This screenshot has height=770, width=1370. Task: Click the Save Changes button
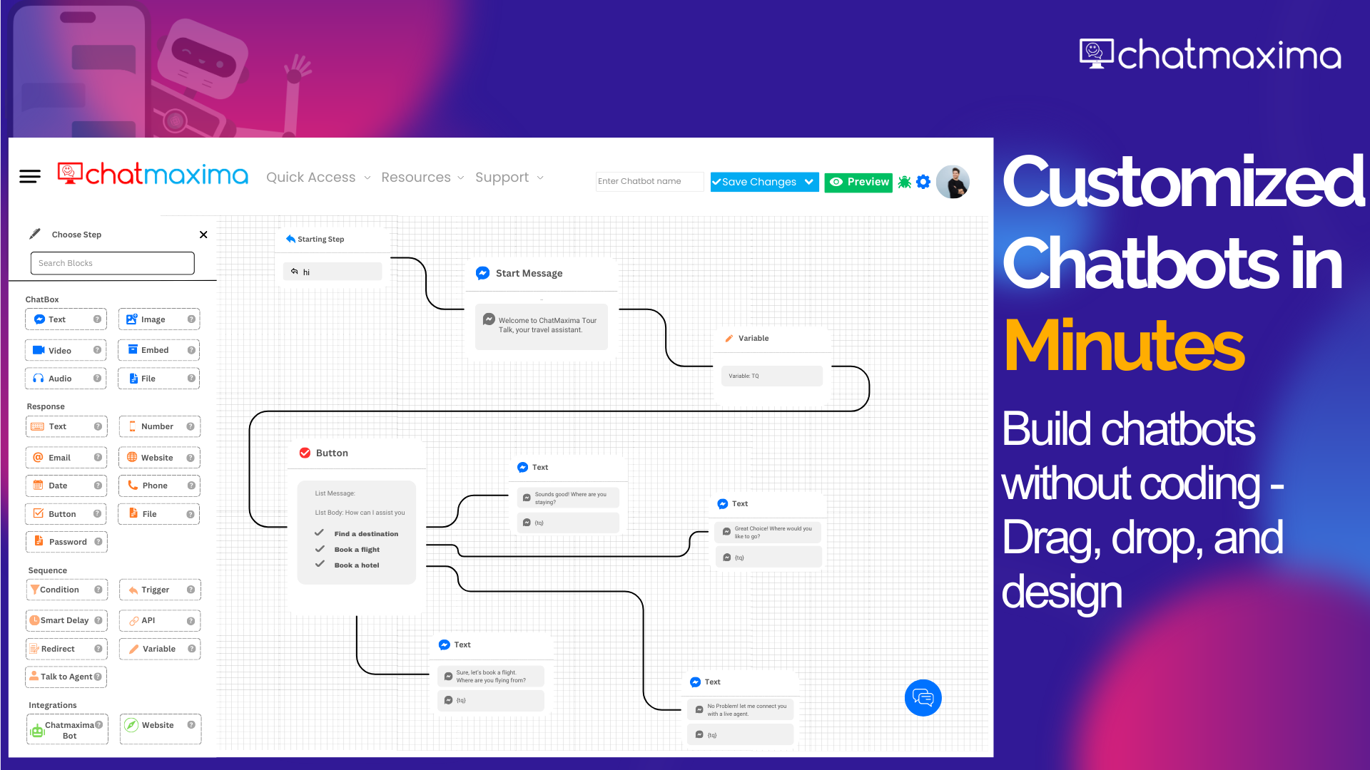pyautogui.click(x=758, y=182)
